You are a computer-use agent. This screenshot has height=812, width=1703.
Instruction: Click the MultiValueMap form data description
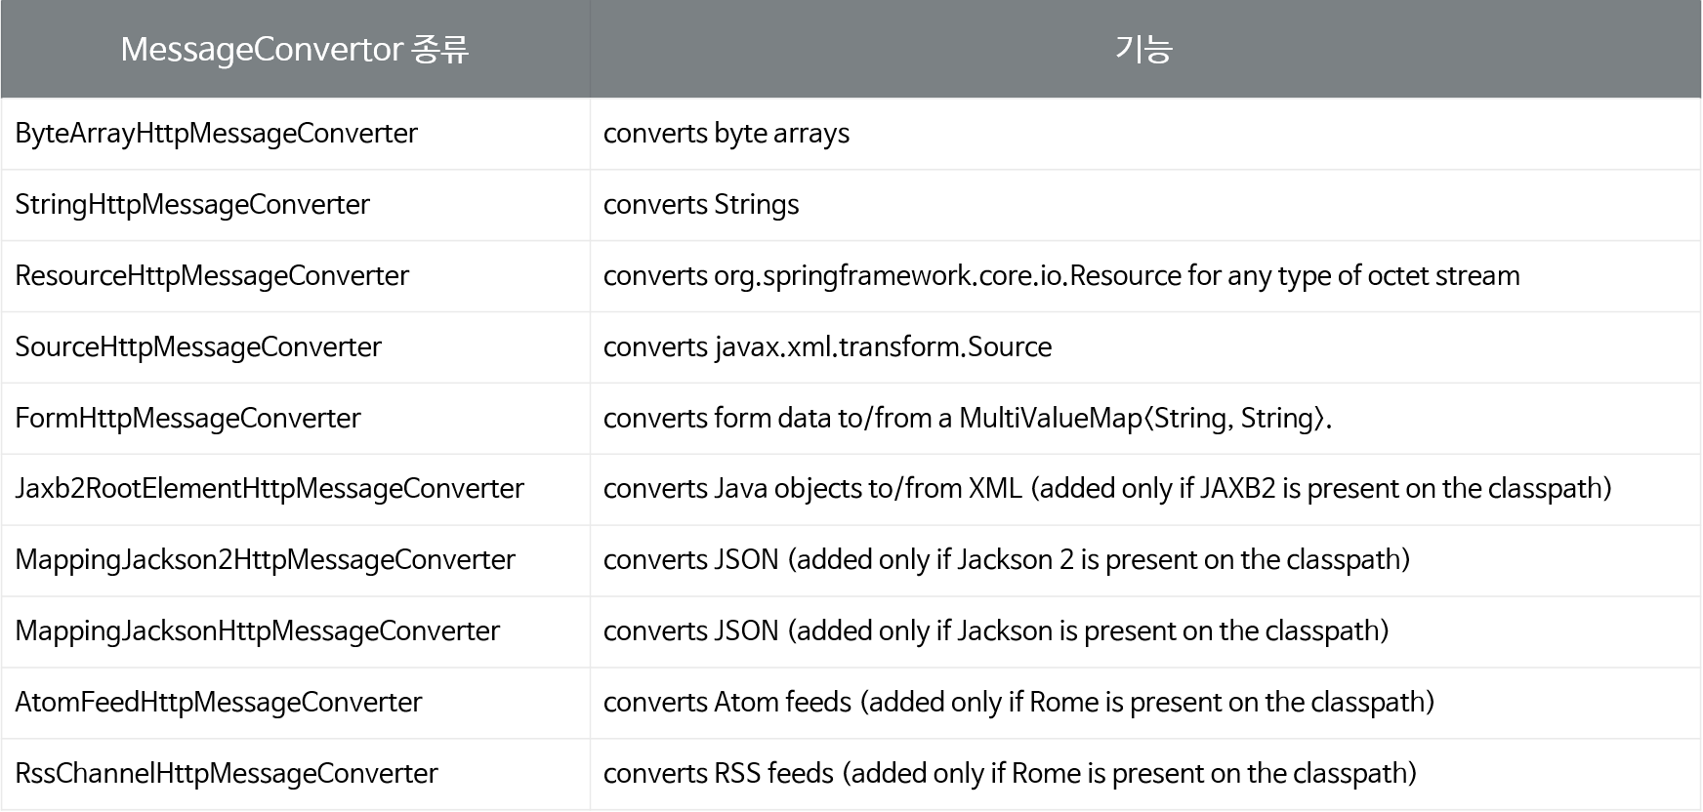point(968,419)
